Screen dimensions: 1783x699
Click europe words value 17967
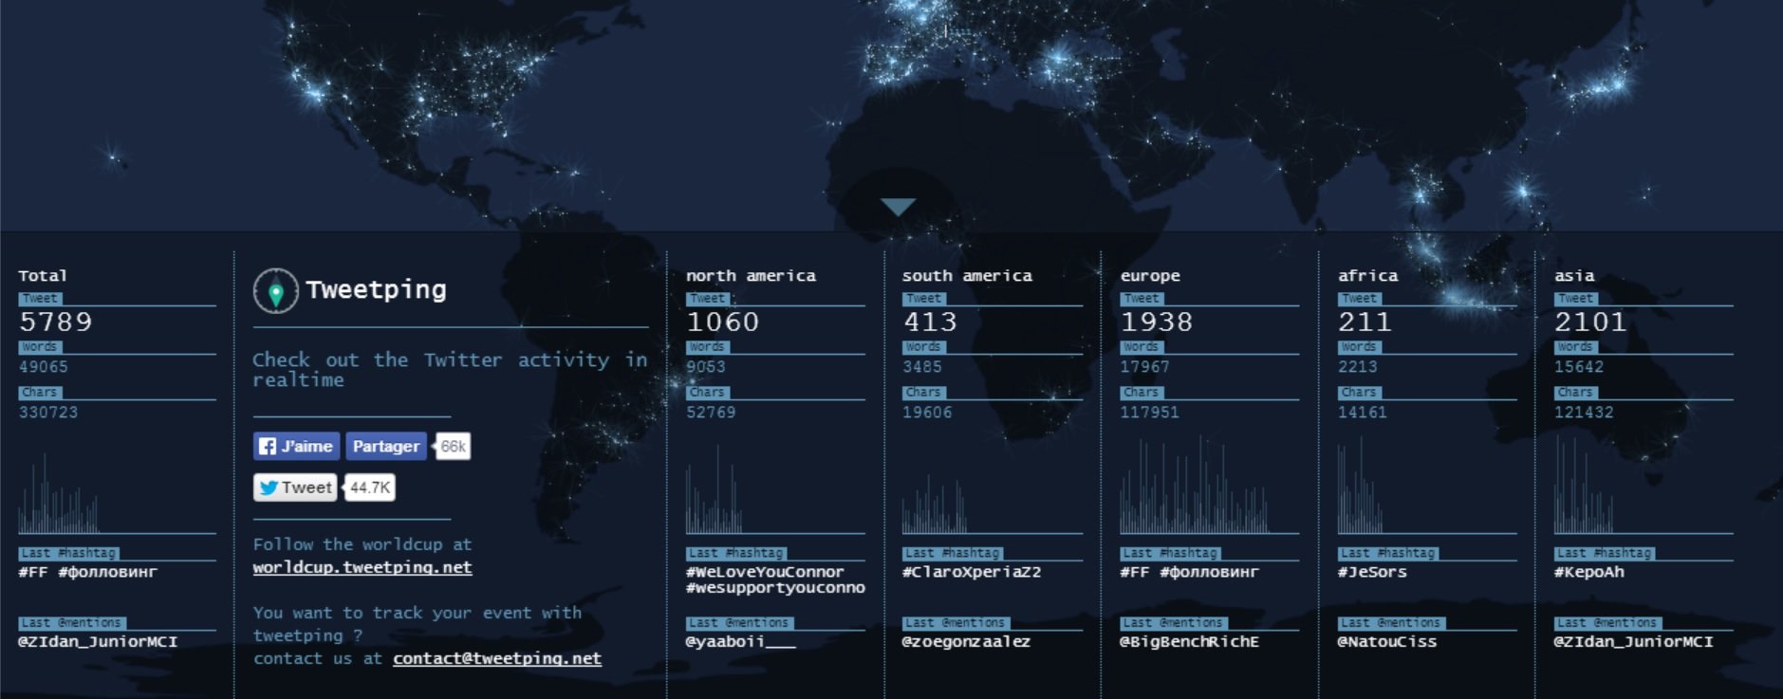pyautogui.click(x=1144, y=367)
